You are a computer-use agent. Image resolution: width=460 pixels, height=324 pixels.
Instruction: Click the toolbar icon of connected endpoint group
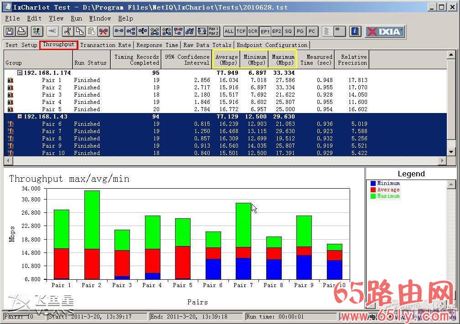190,31
